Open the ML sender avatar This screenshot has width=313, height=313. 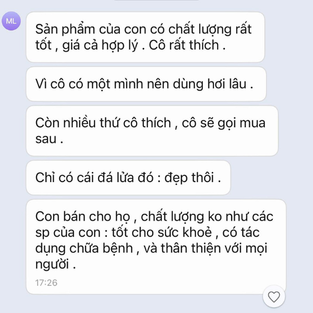tap(11, 21)
